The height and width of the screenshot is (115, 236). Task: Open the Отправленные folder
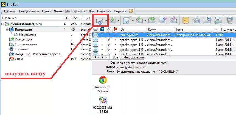point(26,44)
